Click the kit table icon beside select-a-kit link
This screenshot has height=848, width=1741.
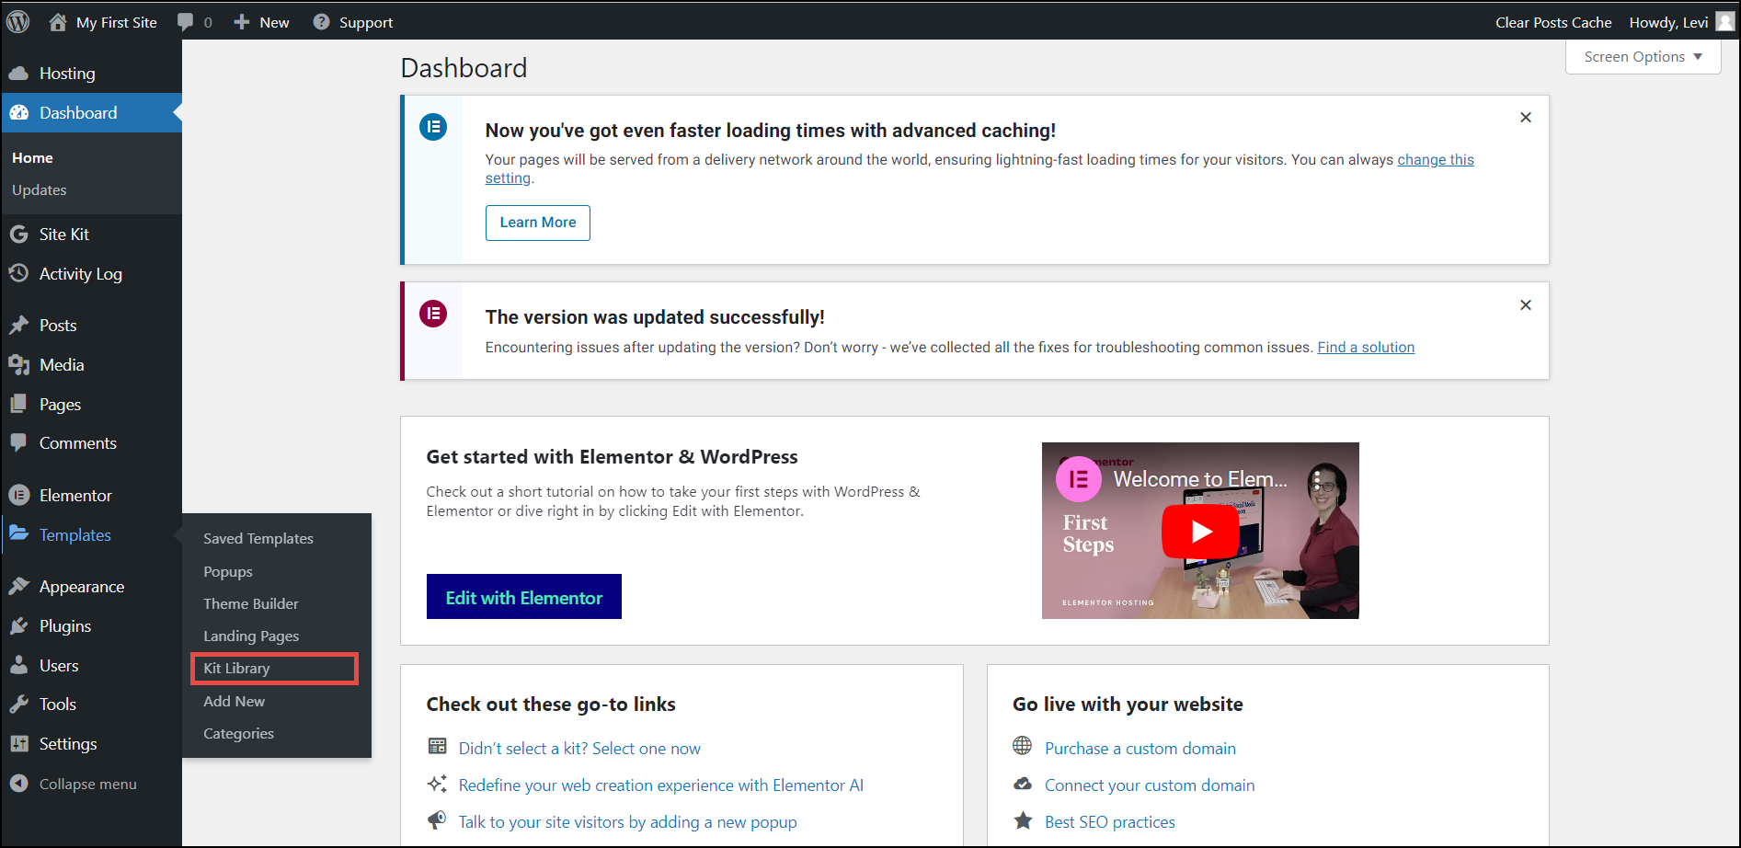pos(438,746)
